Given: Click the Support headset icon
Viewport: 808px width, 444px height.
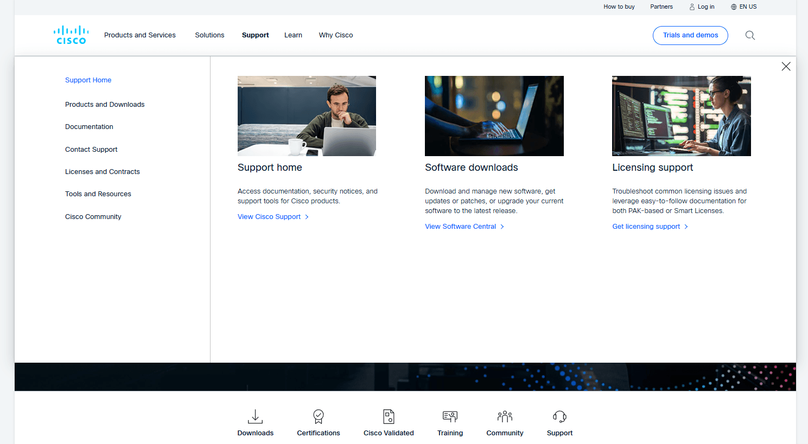Looking at the screenshot, I should 559,416.
